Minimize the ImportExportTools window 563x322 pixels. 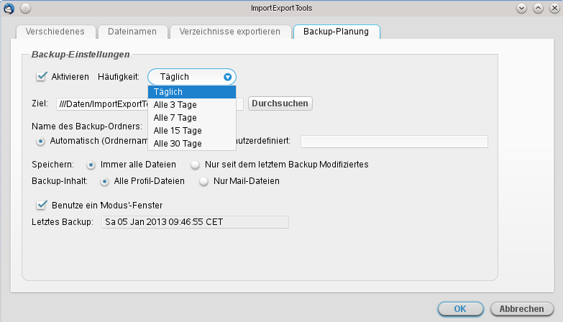click(x=522, y=8)
